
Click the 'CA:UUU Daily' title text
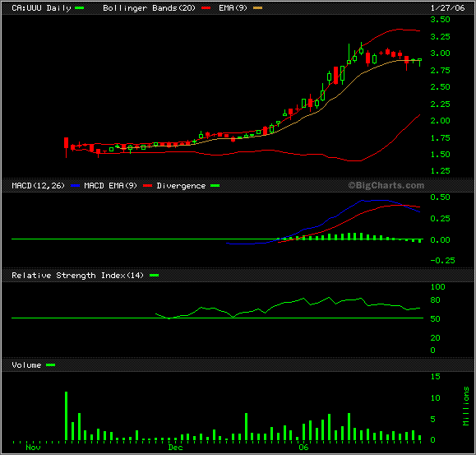[41, 8]
